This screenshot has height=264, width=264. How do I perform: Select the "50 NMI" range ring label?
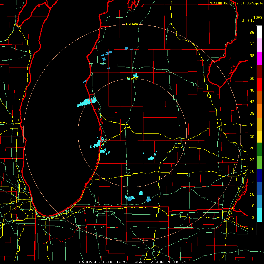(x=132, y=78)
